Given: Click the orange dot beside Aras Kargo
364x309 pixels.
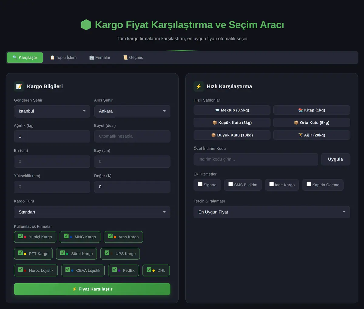Looking at the screenshot, I should 115,237.
